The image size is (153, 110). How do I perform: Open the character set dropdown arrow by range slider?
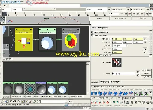pyautogui.click(x=128, y=9)
